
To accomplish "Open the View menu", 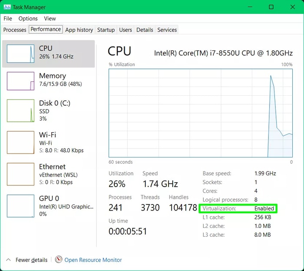I will tap(50, 19).
